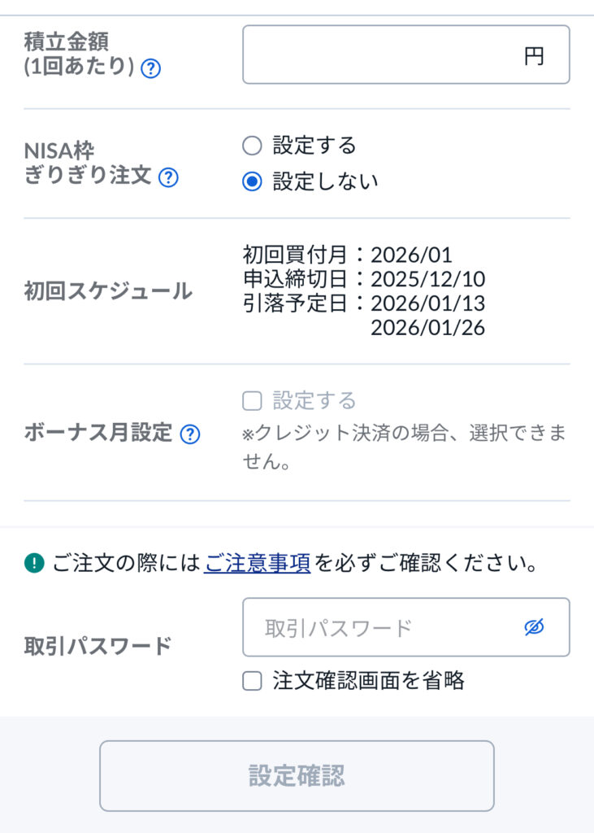The height and width of the screenshot is (833, 594).
Task: Enable the 注文確認画面を省略 checkbox
Action: pos(252,681)
